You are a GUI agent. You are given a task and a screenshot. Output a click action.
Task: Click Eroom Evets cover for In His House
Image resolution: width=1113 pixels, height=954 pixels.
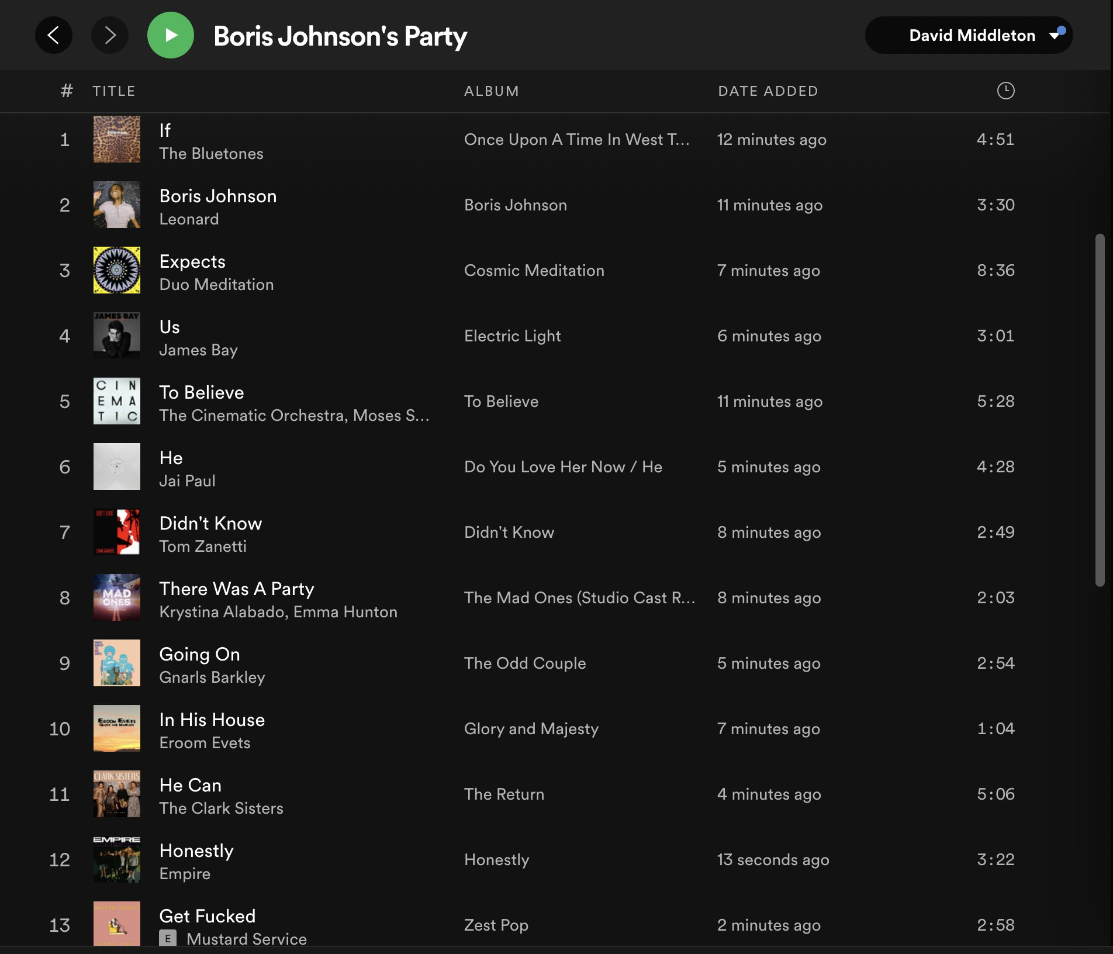[117, 728]
